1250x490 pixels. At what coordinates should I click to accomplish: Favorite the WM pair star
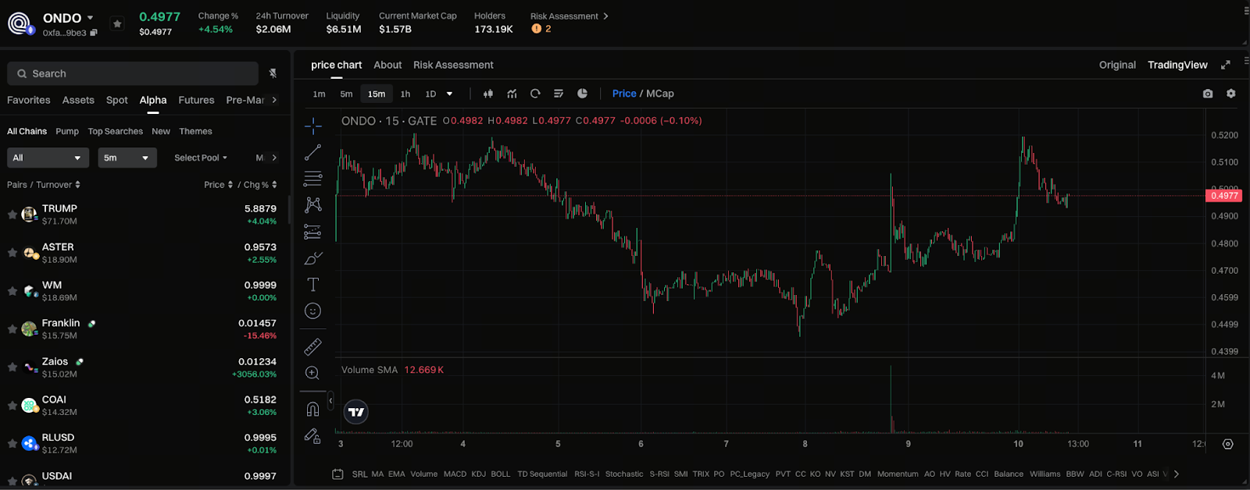click(x=12, y=291)
